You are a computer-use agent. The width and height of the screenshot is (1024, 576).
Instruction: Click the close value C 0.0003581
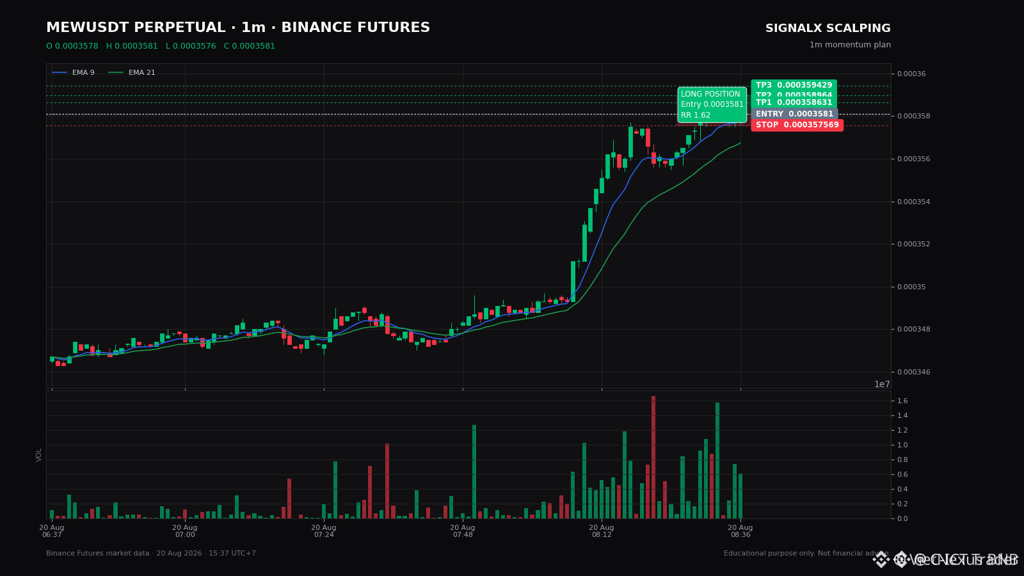pos(250,46)
